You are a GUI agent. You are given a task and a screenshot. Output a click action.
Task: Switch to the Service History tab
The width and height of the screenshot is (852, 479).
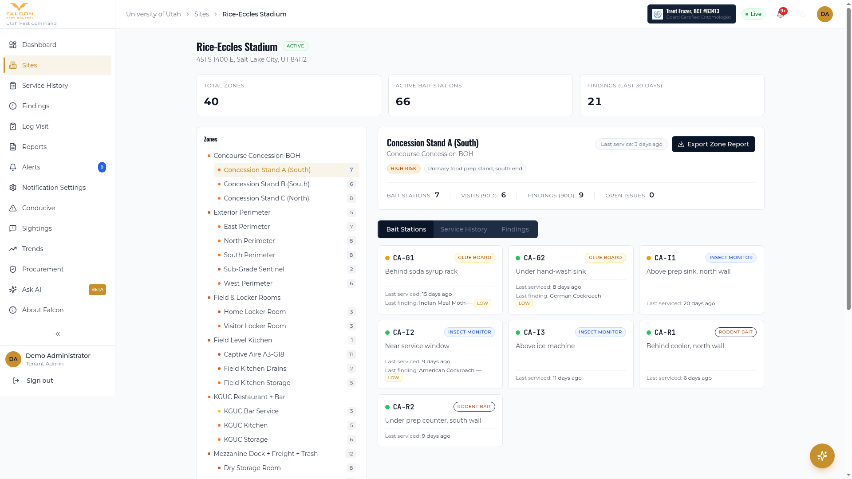coord(464,229)
